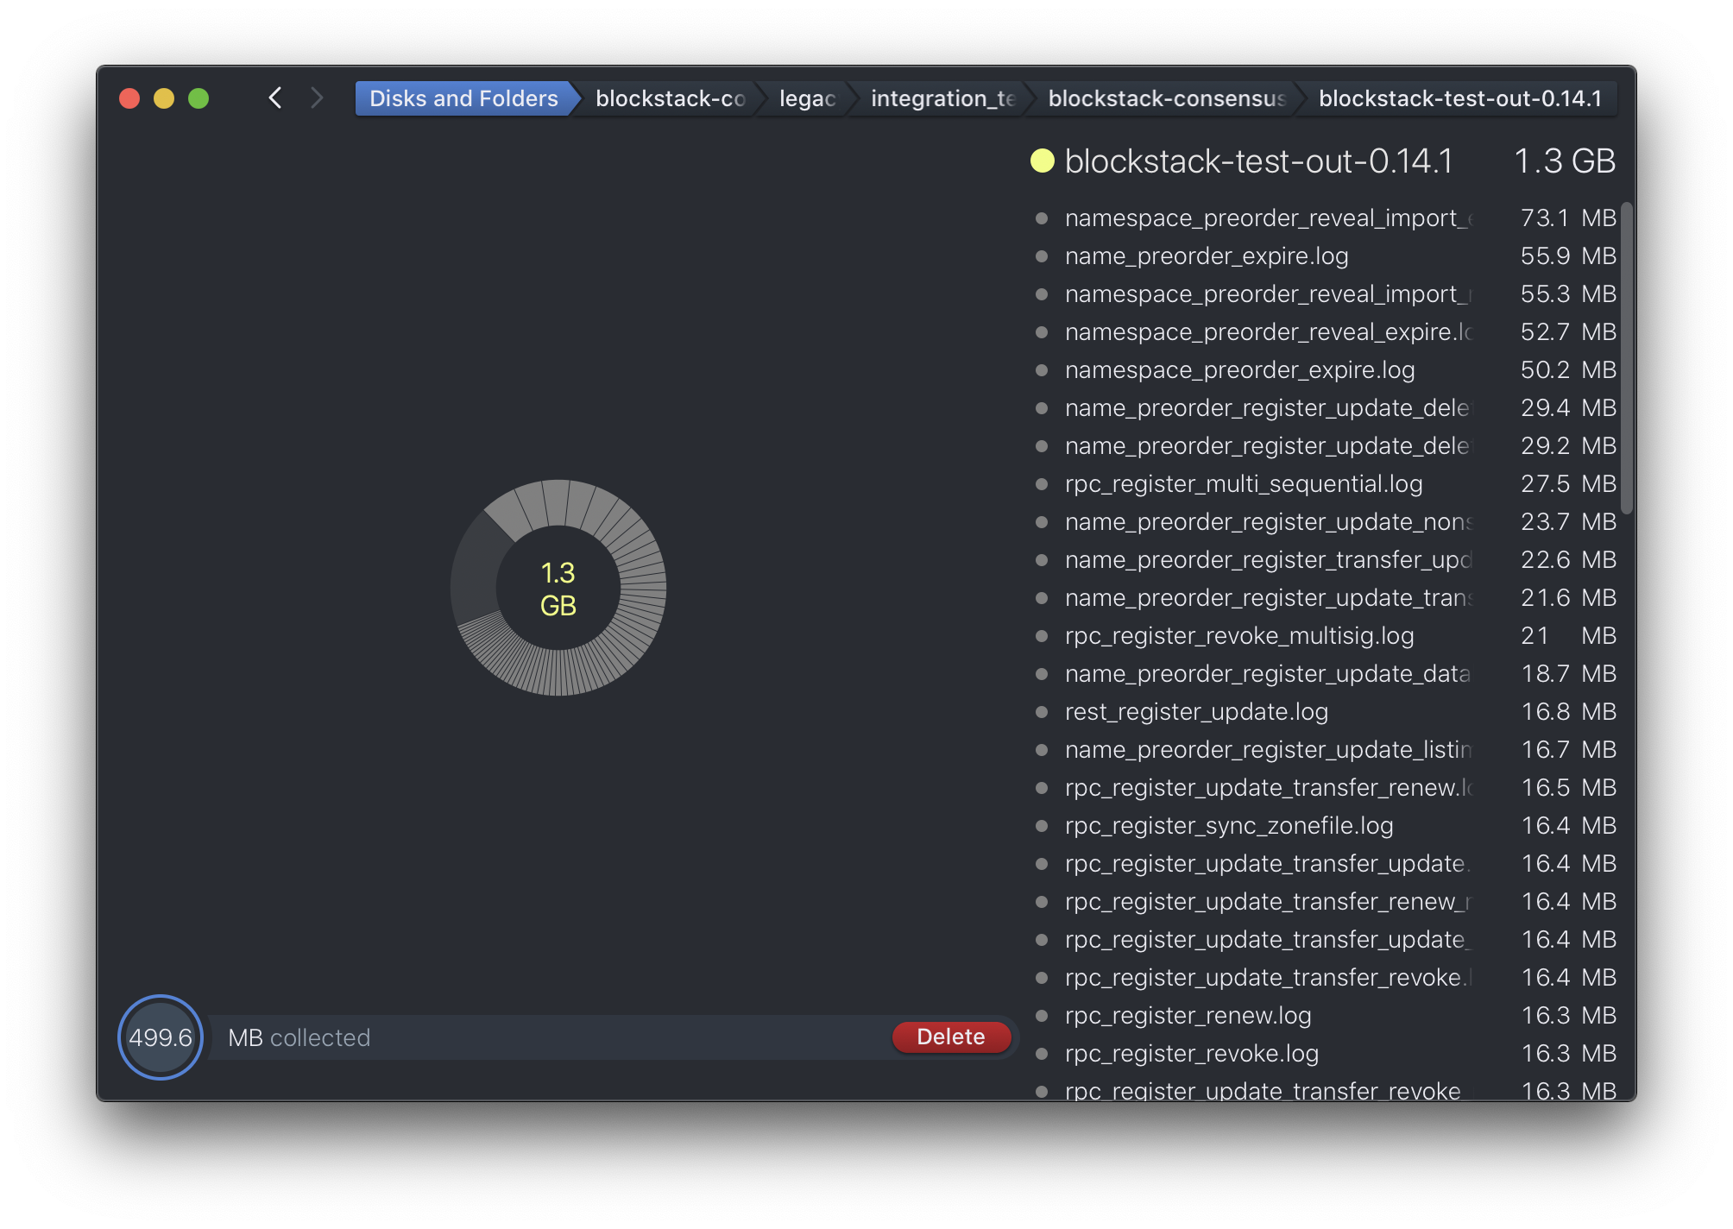Viewport: 1733px width, 1229px height.
Task: Click the gray dot beside rpc_register_renew.log
Action: pyautogui.click(x=1042, y=1016)
